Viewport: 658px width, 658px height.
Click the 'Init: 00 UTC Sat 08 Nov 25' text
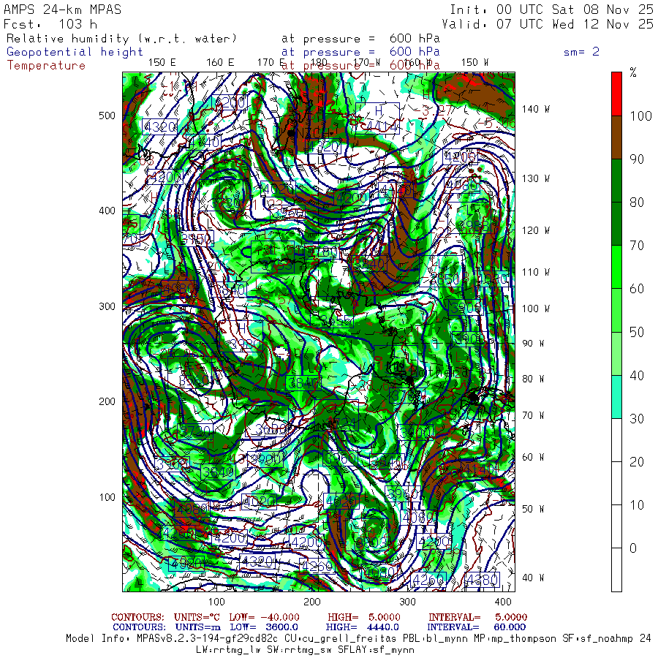(x=551, y=10)
